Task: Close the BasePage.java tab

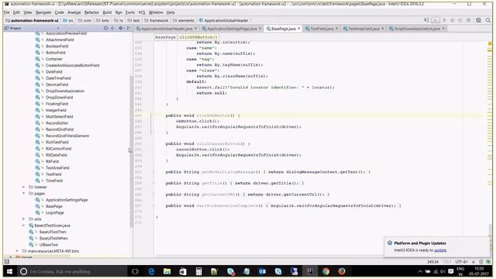Action: pos(299,29)
